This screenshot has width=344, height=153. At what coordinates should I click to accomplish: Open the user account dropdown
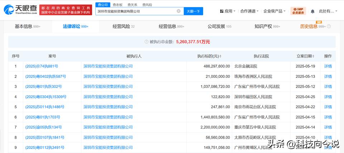coord(328,11)
